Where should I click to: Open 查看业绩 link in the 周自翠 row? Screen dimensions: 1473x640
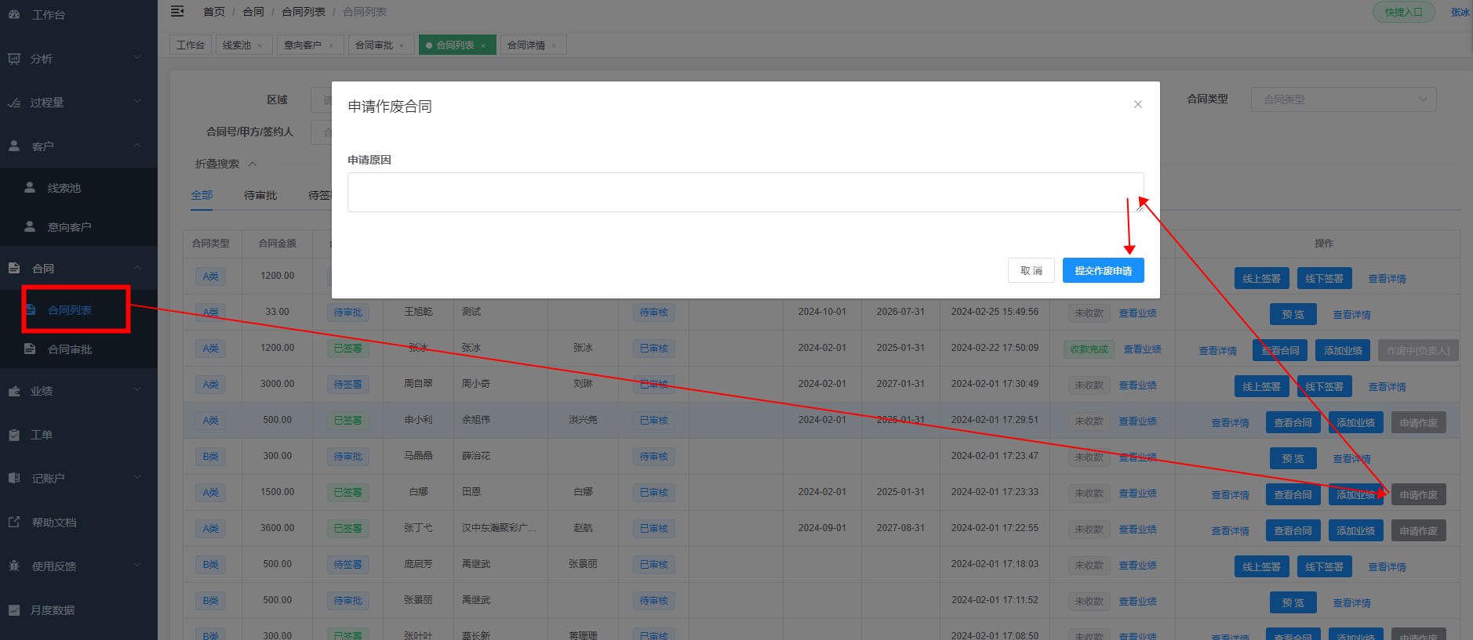tap(1137, 385)
